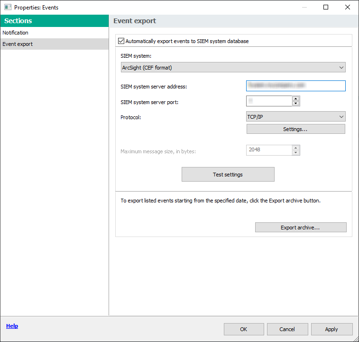This screenshot has width=359, height=342.
Task: Click the Properties window title bar icon
Action: (8, 7)
